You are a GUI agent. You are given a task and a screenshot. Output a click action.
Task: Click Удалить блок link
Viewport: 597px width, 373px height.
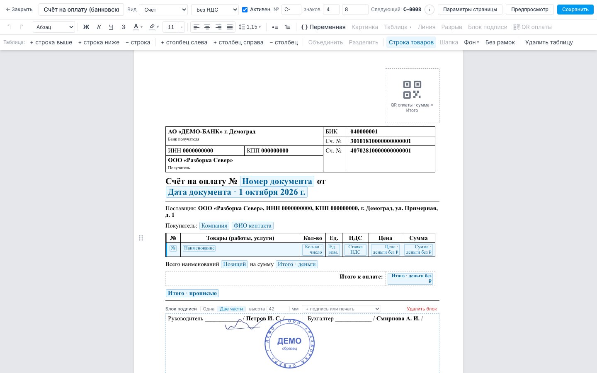click(x=422, y=309)
